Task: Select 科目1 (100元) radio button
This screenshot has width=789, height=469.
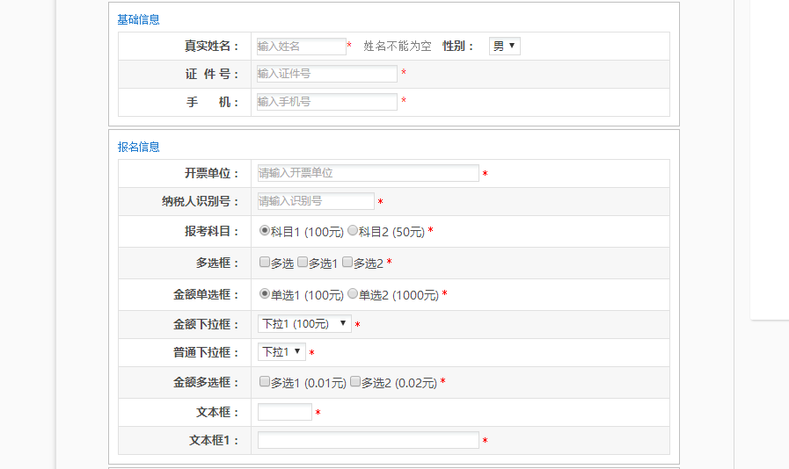Action: (x=265, y=231)
